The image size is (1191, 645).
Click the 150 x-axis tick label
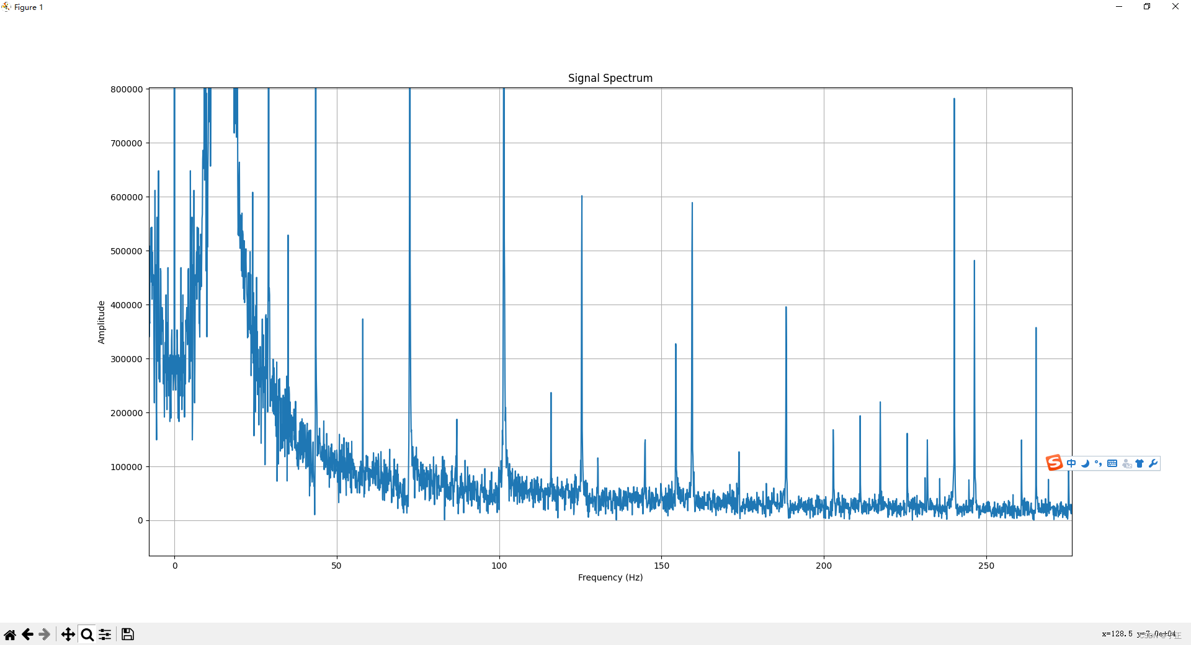pyautogui.click(x=661, y=566)
